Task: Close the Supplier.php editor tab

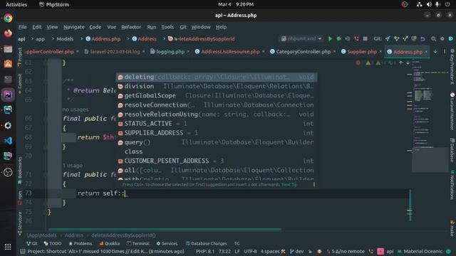Action: [380, 52]
